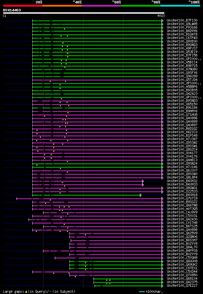Click yellow gap marker icon in legend
This screenshot has height=294, width=203.
26,291
